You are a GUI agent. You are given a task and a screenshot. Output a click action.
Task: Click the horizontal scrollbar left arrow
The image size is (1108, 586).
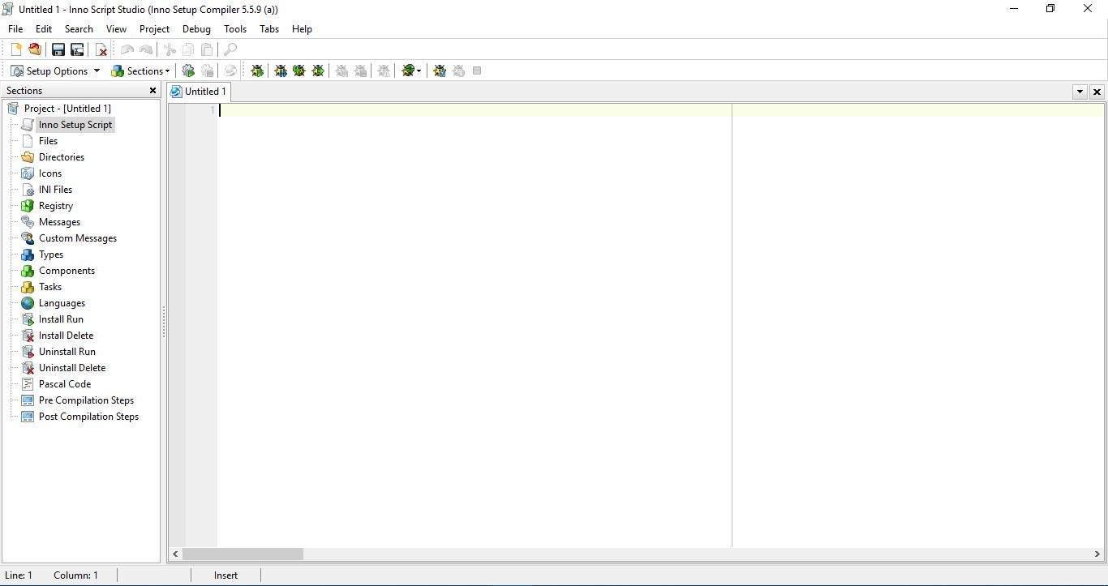click(175, 554)
